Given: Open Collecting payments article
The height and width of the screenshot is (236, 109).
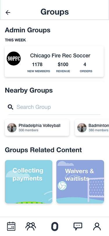Looking at the screenshot, I should pos(29,182).
